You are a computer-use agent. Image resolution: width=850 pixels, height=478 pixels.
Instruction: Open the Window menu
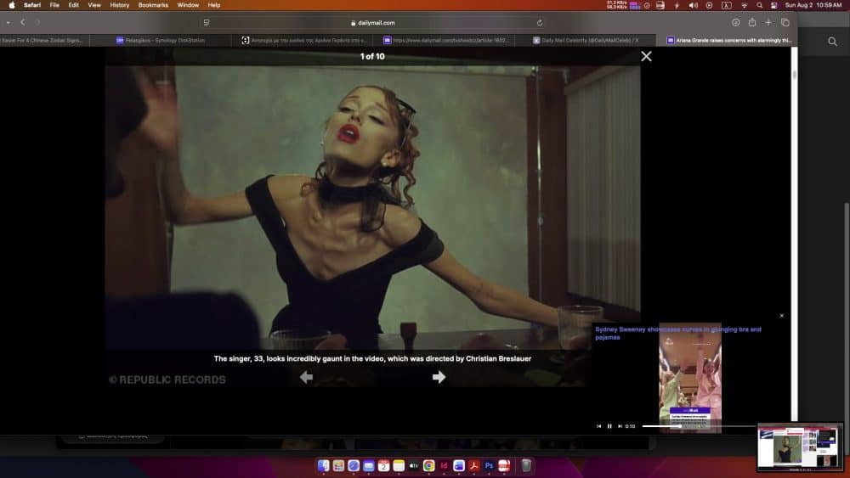pyautogui.click(x=188, y=5)
